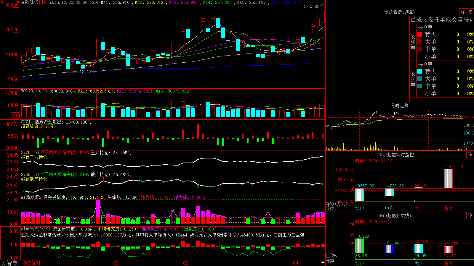The height and width of the screenshot is (266, 474).
Task: Click the 净额(万元) axis label
Action: click(x=336, y=204)
